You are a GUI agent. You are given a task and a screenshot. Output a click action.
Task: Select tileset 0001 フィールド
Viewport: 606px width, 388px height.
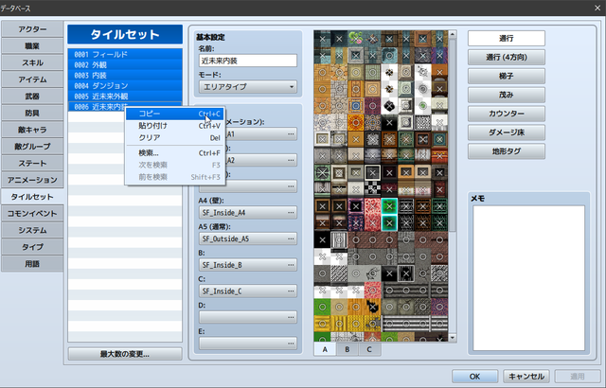(x=125, y=55)
